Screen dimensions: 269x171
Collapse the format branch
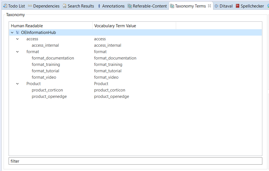click(x=17, y=52)
